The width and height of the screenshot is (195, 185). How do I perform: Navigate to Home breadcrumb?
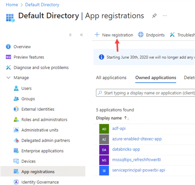(x=12, y=5)
